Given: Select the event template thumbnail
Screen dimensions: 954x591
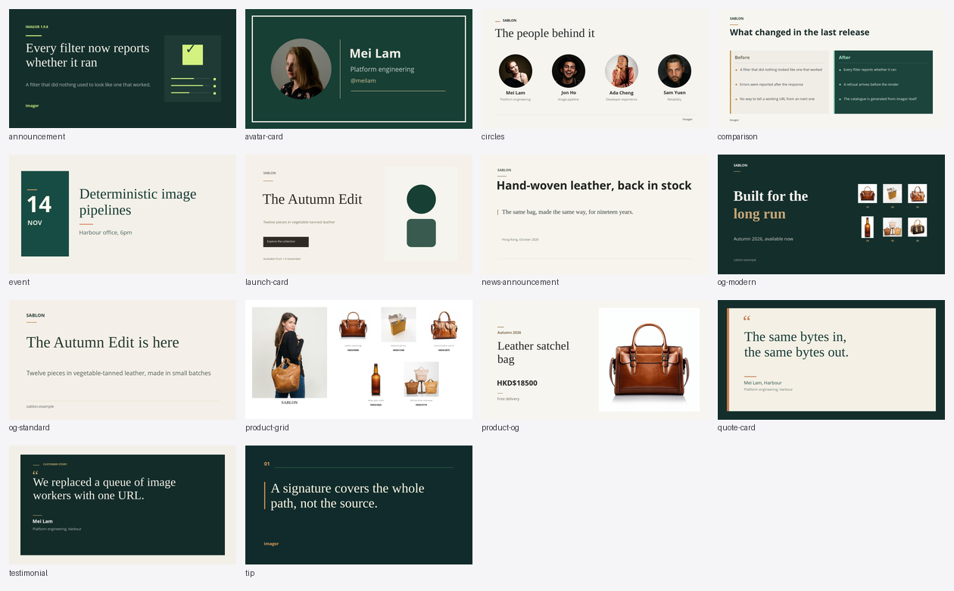Looking at the screenshot, I should point(123,214).
